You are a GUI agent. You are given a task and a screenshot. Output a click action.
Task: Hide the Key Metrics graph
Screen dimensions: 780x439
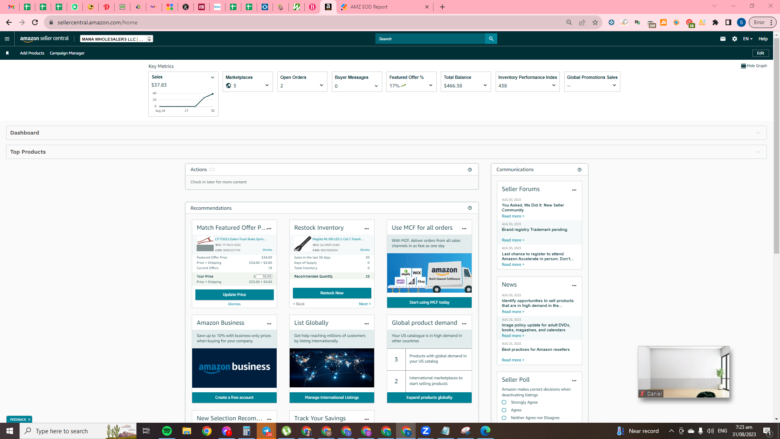(754, 66)
